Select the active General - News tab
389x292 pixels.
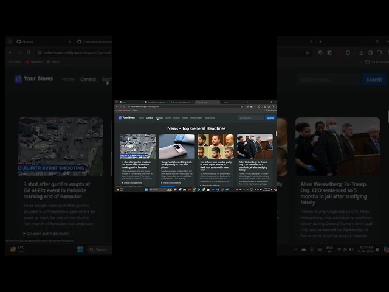point(207,102)
